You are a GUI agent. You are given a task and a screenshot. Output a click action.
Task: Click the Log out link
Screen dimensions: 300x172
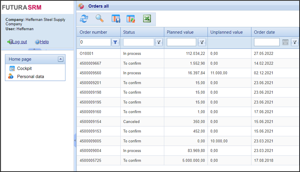coord(19,42)
